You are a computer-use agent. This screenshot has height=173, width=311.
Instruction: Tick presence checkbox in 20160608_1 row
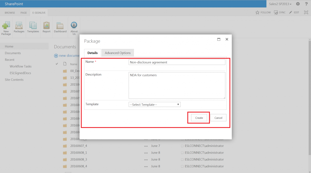tap(182, 153)
